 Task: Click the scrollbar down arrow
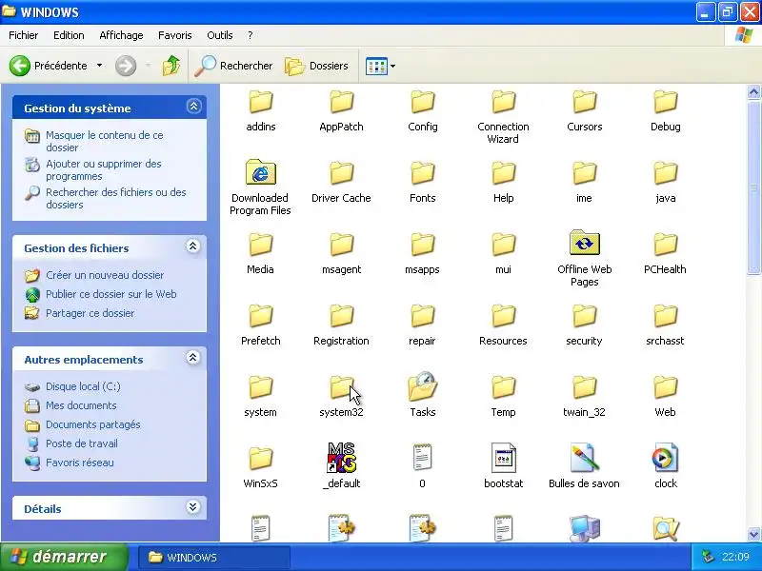753,534
